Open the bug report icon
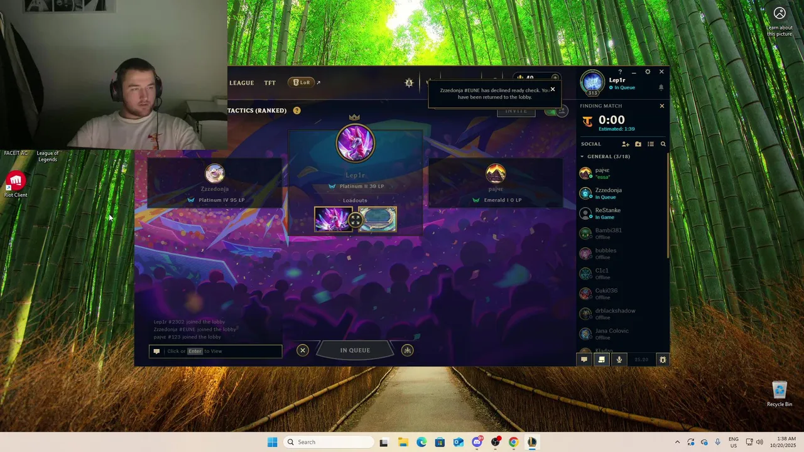The height and width of the screenshot is (452, 804). [x=662, y=360]
